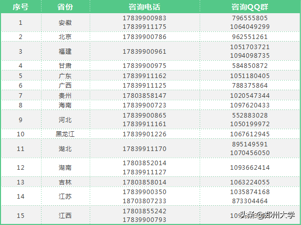Select phone number 17803852014
The image size is (301, 225).
coord(144,163)
